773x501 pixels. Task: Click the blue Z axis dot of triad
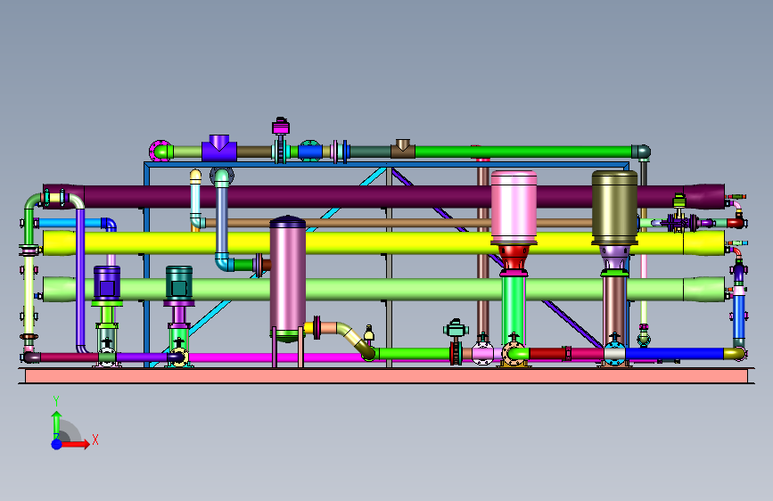[x=56, y=444]
